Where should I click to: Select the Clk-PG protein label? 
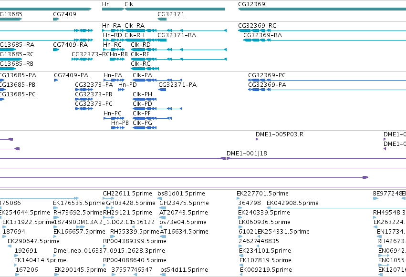click(143, 123)
